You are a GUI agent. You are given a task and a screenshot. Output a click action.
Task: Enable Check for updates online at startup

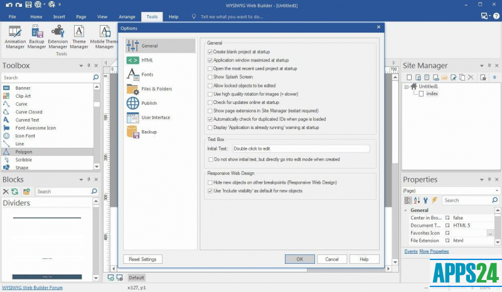(211, 102)
